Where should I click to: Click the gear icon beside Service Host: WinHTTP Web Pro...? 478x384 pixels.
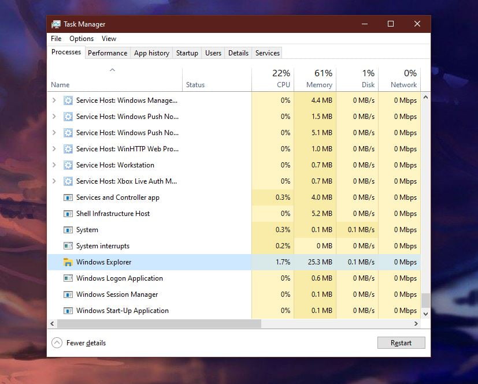[x=68, y=149]
